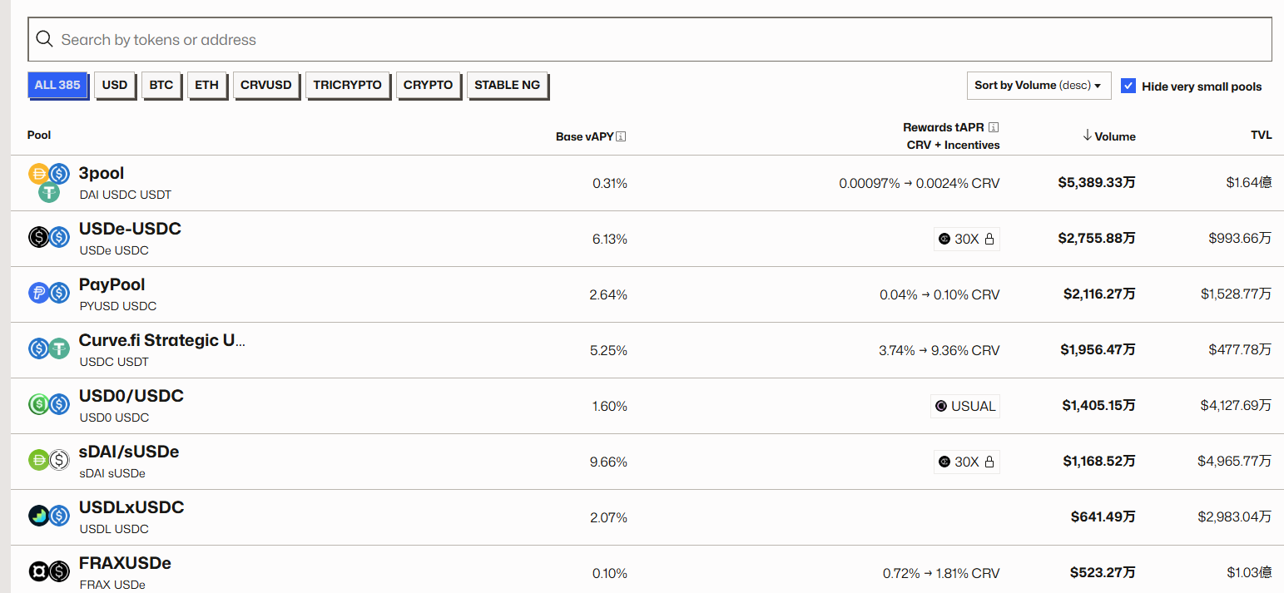Click the Base vAPY info icon
This screenshot has width=1284, height=593.
pos(621,137)
